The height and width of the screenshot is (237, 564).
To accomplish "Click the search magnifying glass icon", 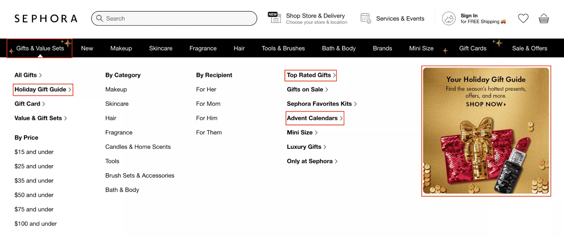I will (99, 18).
